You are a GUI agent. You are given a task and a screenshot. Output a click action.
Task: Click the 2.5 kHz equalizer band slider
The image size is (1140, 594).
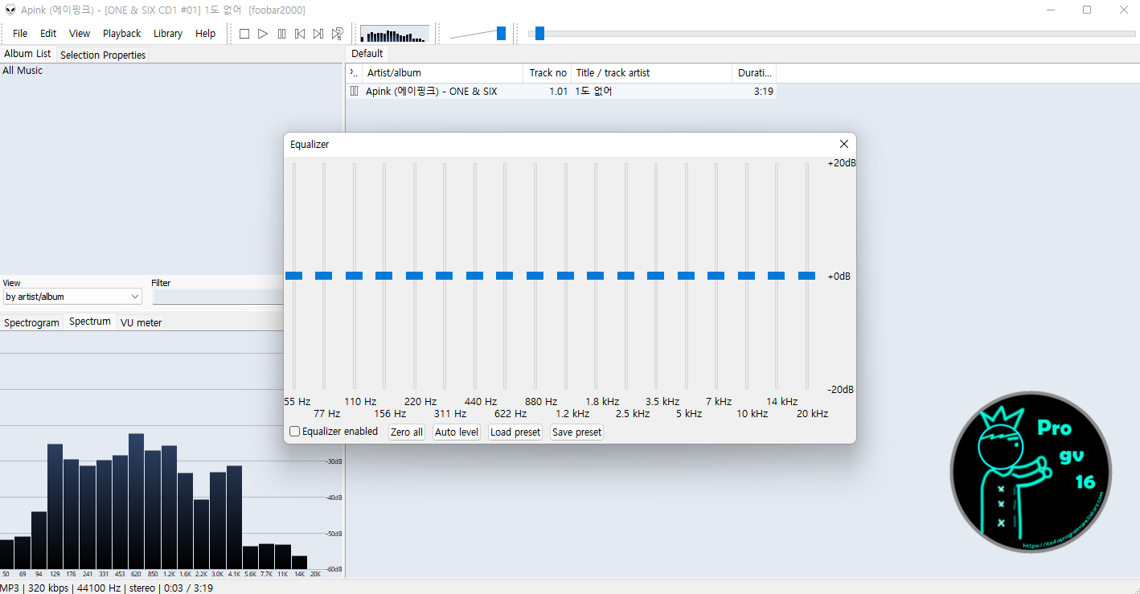pos(626,276)
